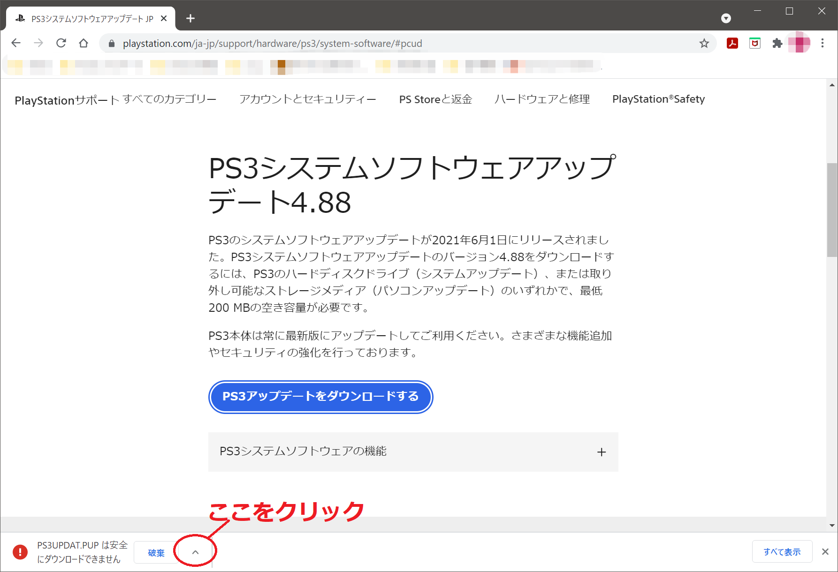838x572 pixels.
Task: Open a new browser tab
Action: click(190, 18)
